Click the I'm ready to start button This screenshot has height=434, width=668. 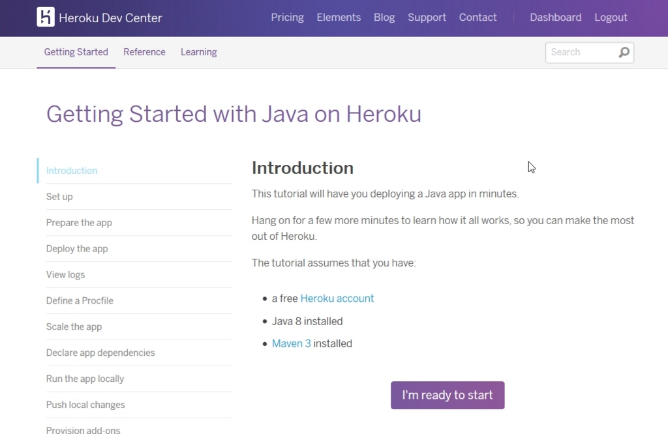(448, 396)
